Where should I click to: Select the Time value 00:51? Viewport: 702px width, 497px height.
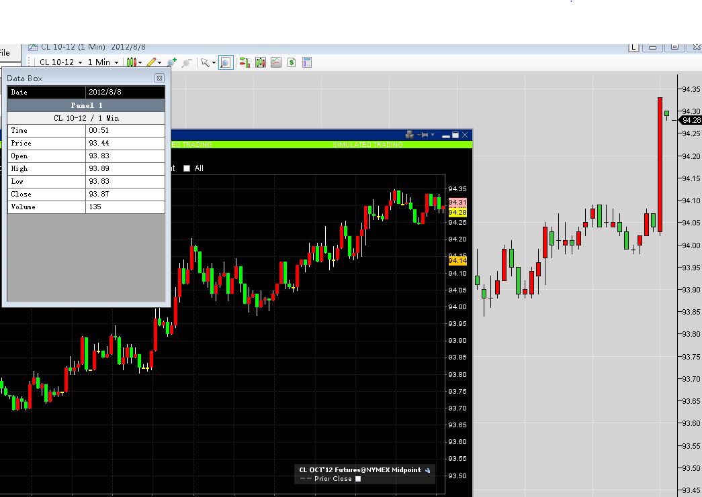pos(125,131)
